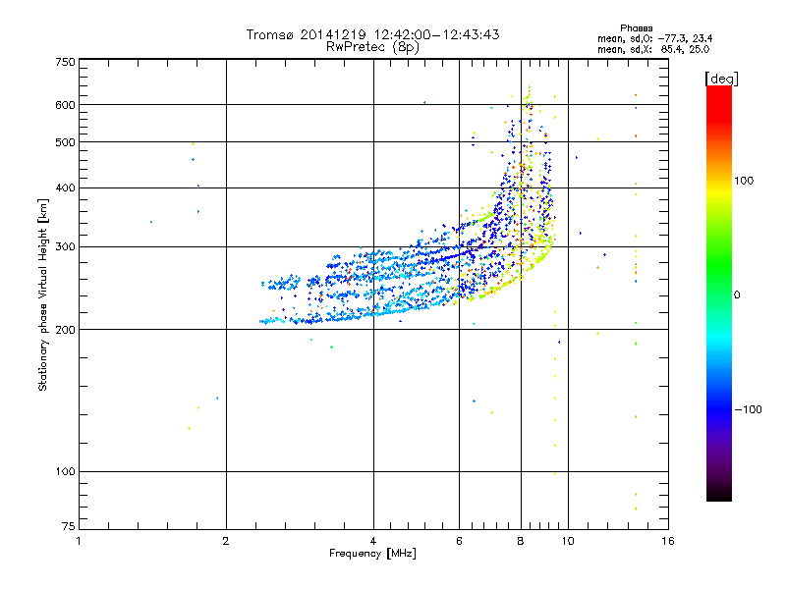The image size is (786, 589).
Task: Select the 'RwPretec (8p)' subtitle text
Action: [372, 47]
